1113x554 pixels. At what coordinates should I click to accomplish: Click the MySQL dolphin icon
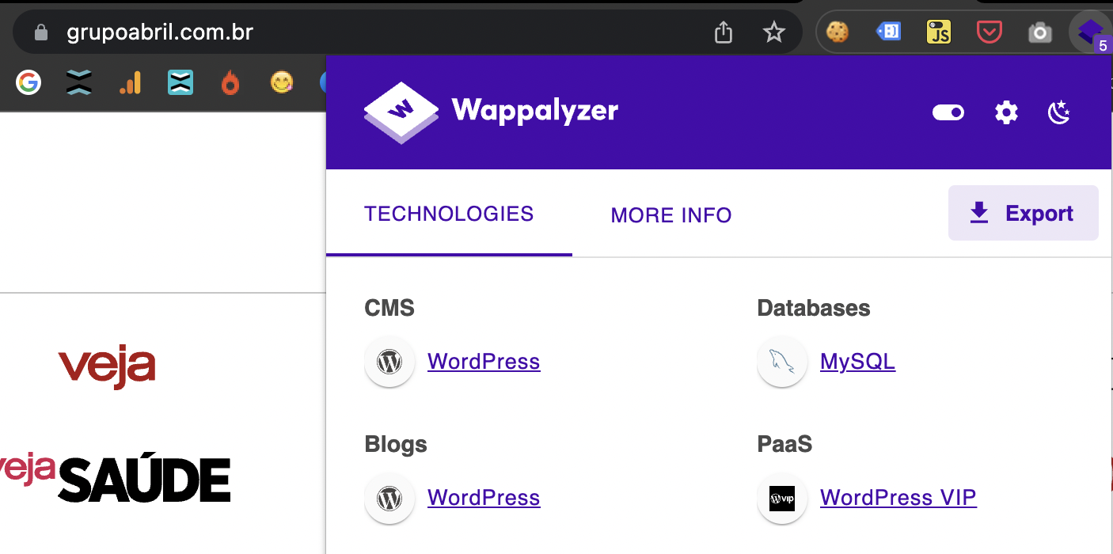[x=782, y=362]
